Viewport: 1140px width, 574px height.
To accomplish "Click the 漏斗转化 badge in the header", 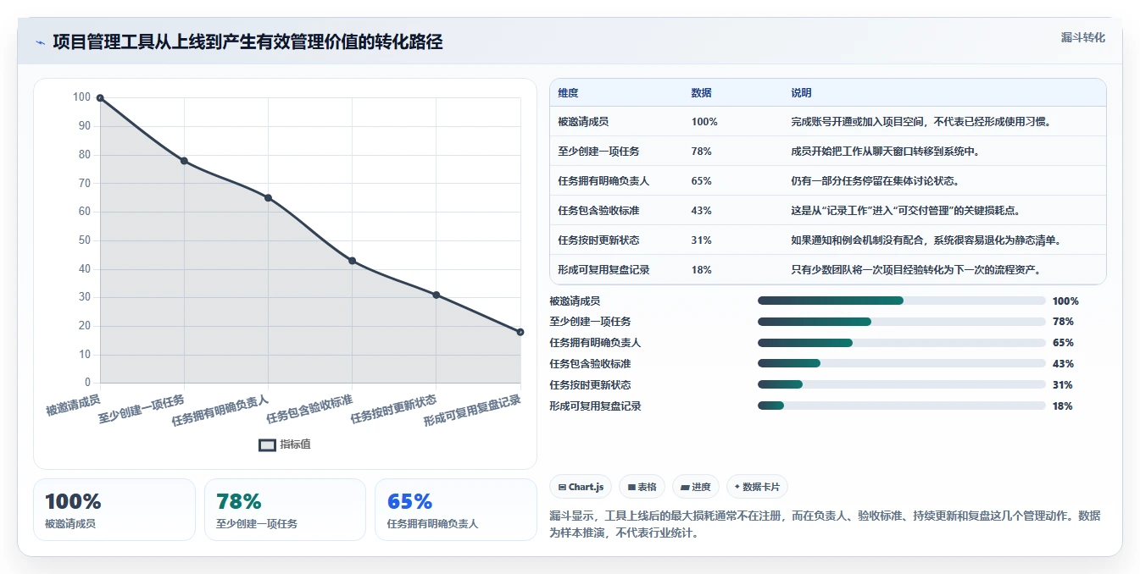I will [x=1082, y=38].
